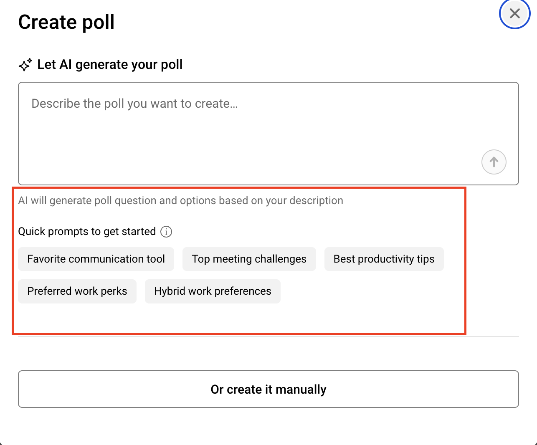This screenshot has width=537, height=445.
Task: Choose the Top meeting challenges prompt
Action: 249,259
